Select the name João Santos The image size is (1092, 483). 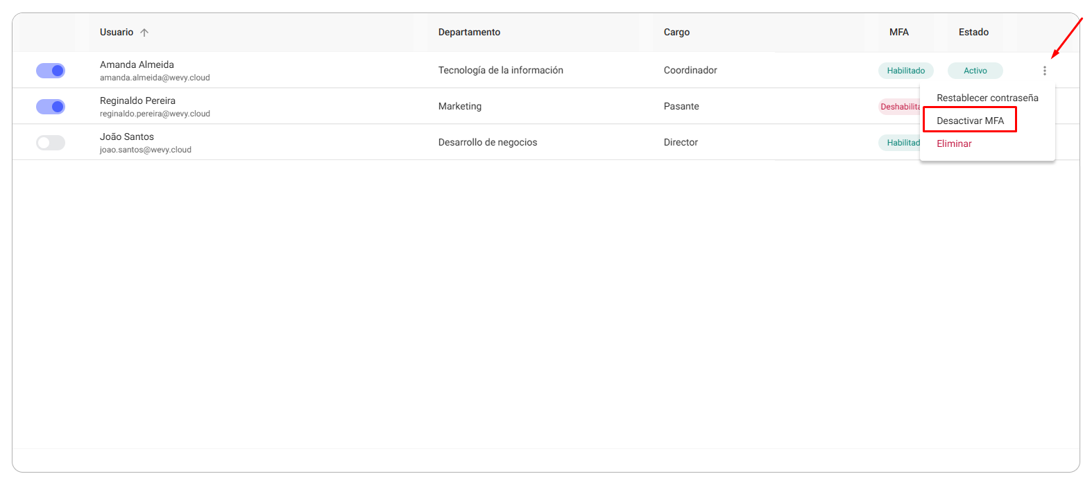coord(127,137)
